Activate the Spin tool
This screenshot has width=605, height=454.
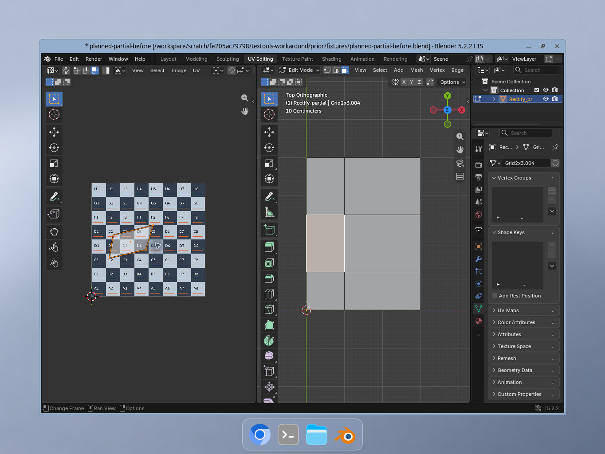(x=269, y=340)
